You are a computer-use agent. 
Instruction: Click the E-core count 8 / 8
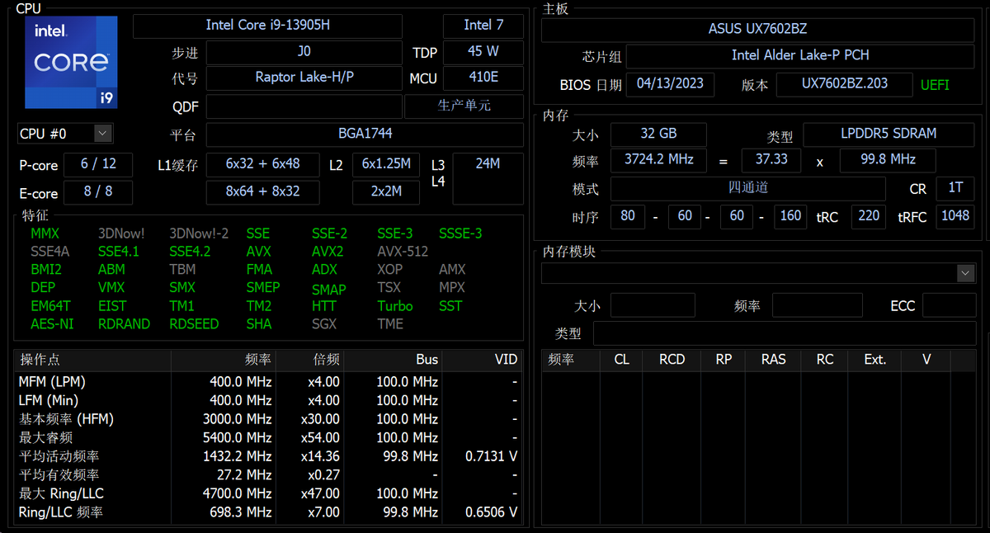(98, 192)
